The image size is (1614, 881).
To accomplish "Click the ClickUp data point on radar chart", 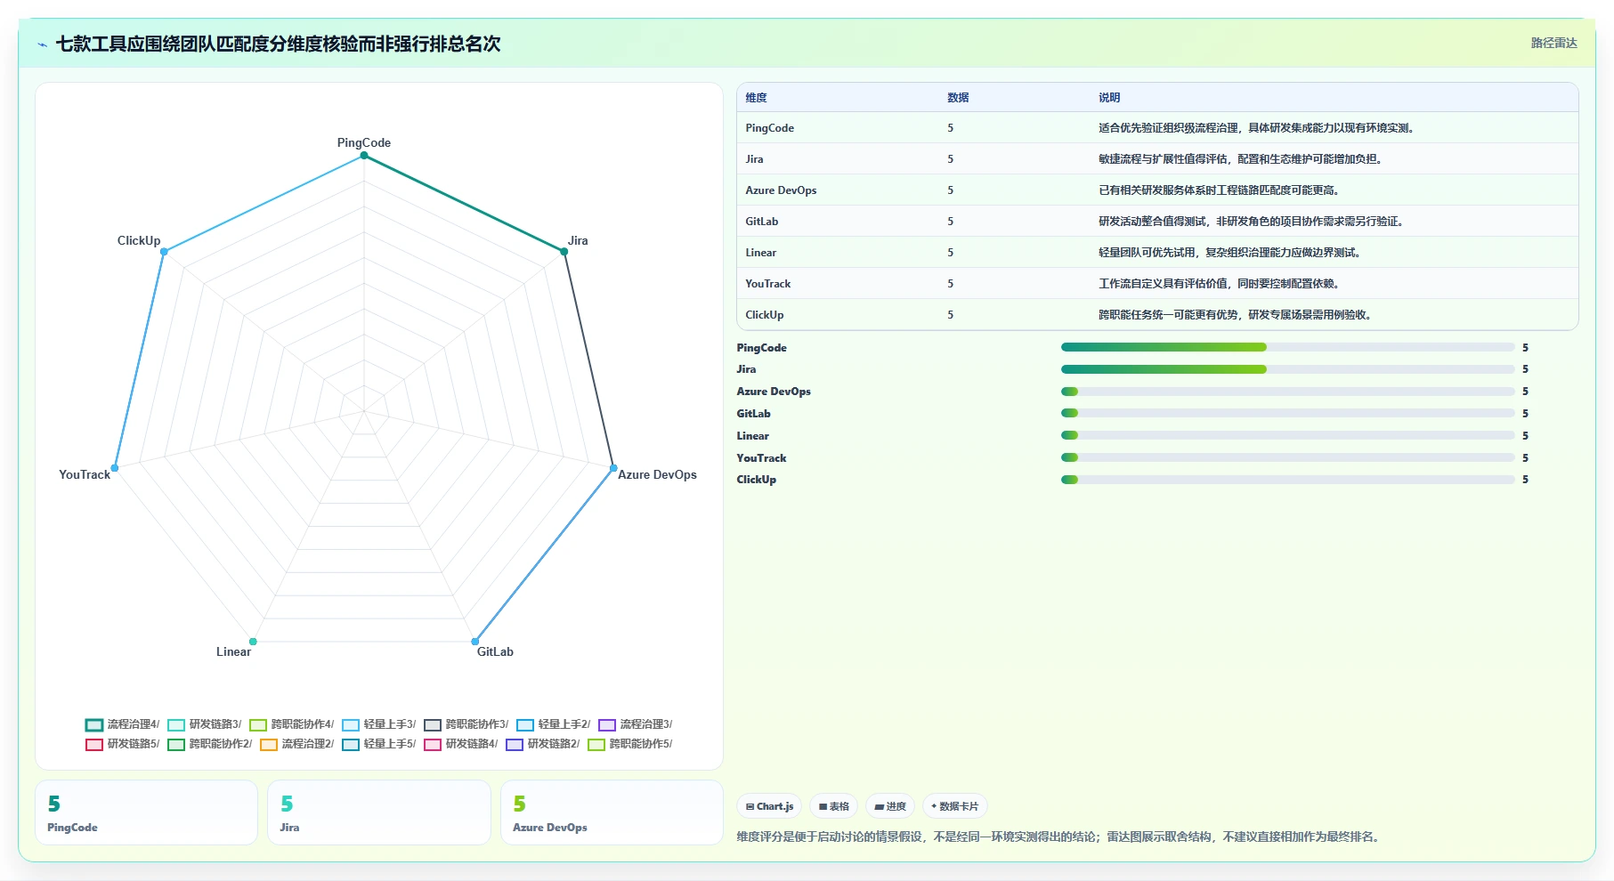I will (x=164, y=252).
